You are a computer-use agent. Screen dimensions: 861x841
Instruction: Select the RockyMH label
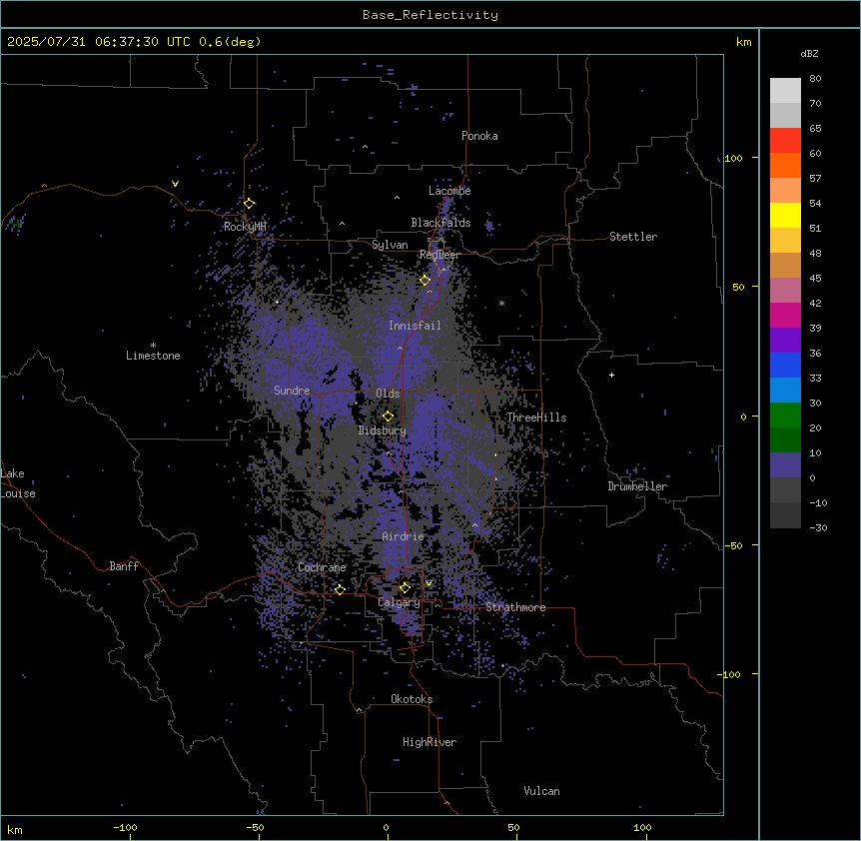pyautogui.click(x=245, y=227)
